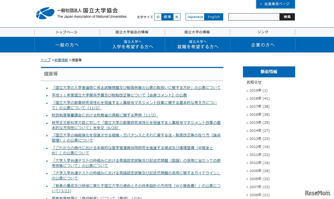Select the 大 font size option
Viewport: 334px width, 199px height.
tap(176, 17)
